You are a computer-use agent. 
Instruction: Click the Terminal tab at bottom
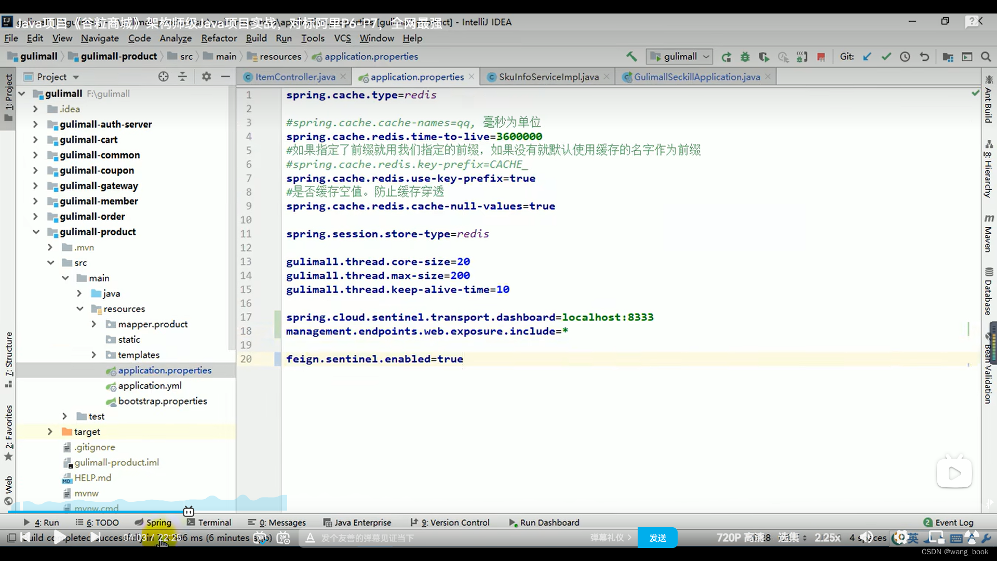(214, 522)
